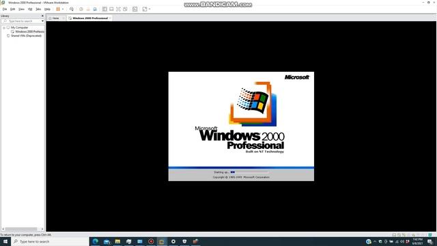Screen dimensions: 437x246
Task: Open Microsoft Edge from taskbar
Action: [x=96, y=241]
